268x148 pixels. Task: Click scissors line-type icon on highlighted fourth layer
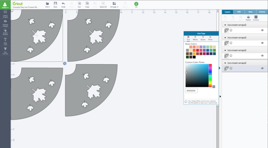pyautogui.click(x=231, y=68)
